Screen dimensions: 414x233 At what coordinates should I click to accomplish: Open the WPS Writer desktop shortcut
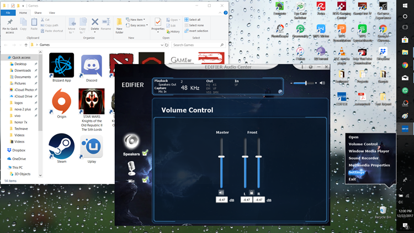pos(321,31)
